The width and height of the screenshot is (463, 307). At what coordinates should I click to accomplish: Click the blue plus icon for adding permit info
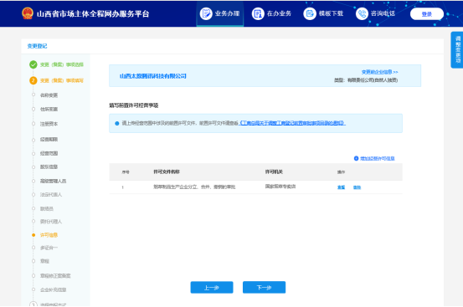[356, 158]
